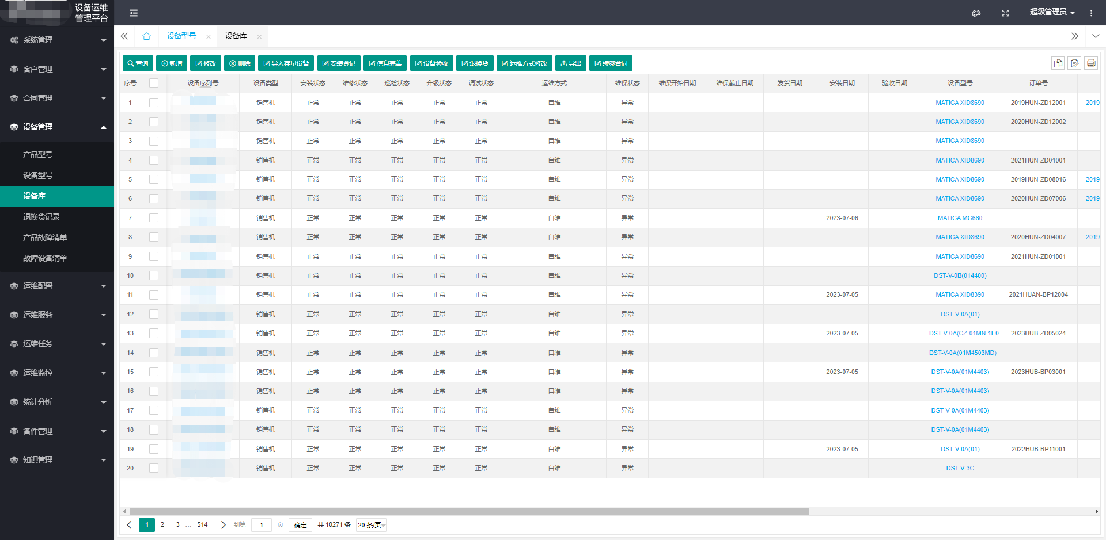
Task: Expand the 备件管理 sidebar menu
Action: 57,431
